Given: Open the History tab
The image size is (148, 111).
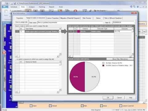Looking at the screenshot, I should click(98, 18).
